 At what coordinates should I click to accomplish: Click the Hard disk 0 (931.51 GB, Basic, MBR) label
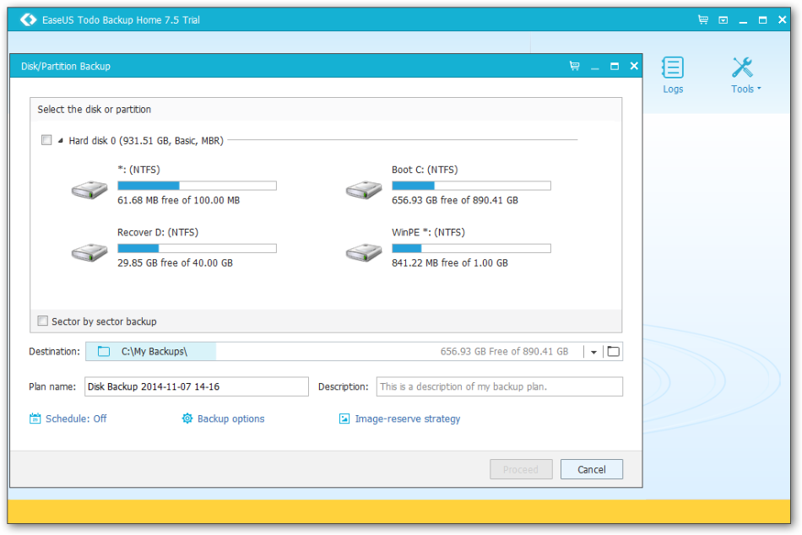tap(146, 140)
